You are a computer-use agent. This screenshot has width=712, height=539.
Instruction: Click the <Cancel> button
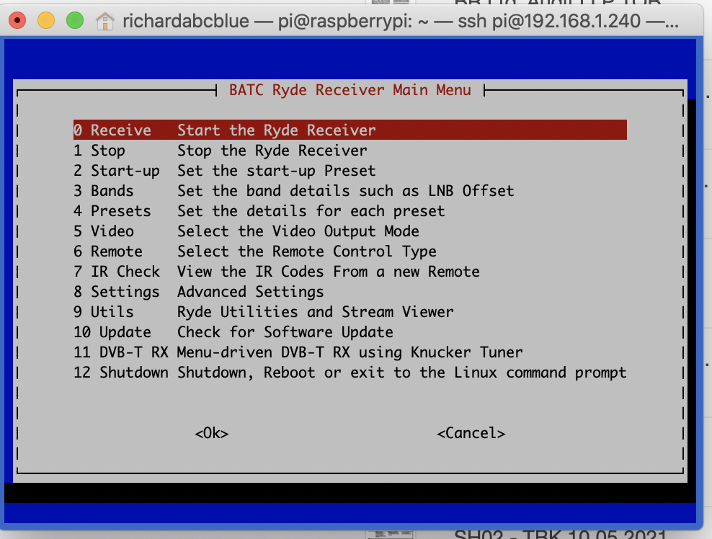(471, 433)
